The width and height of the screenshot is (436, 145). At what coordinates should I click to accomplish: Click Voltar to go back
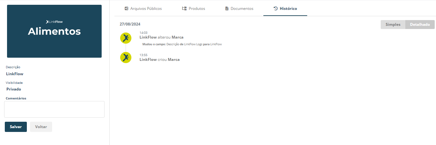pos(41,127)
